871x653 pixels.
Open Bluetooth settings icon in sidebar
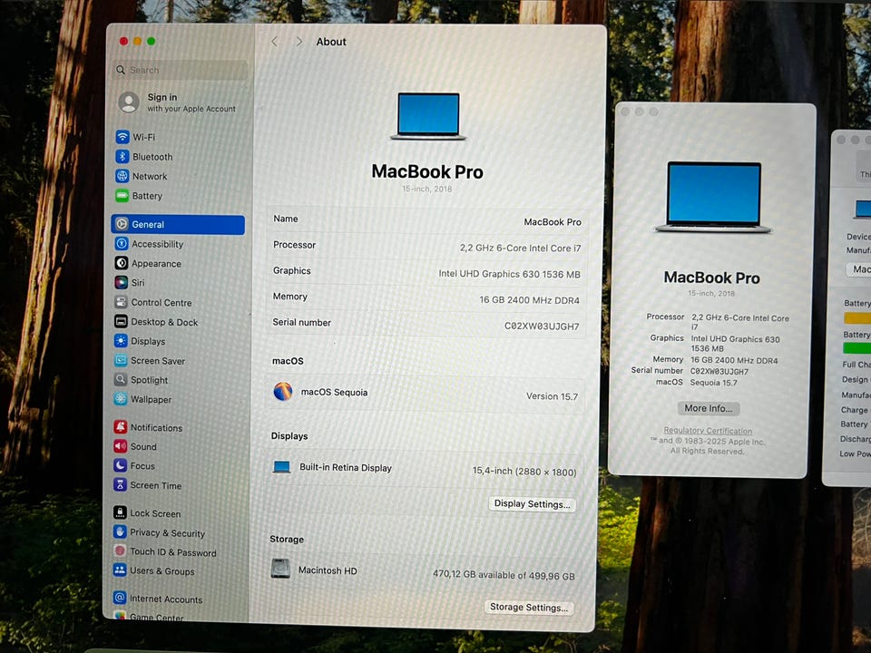122,157
